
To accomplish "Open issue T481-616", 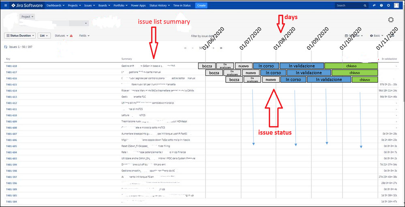I will pyautogui.click(x=11, y=79).
